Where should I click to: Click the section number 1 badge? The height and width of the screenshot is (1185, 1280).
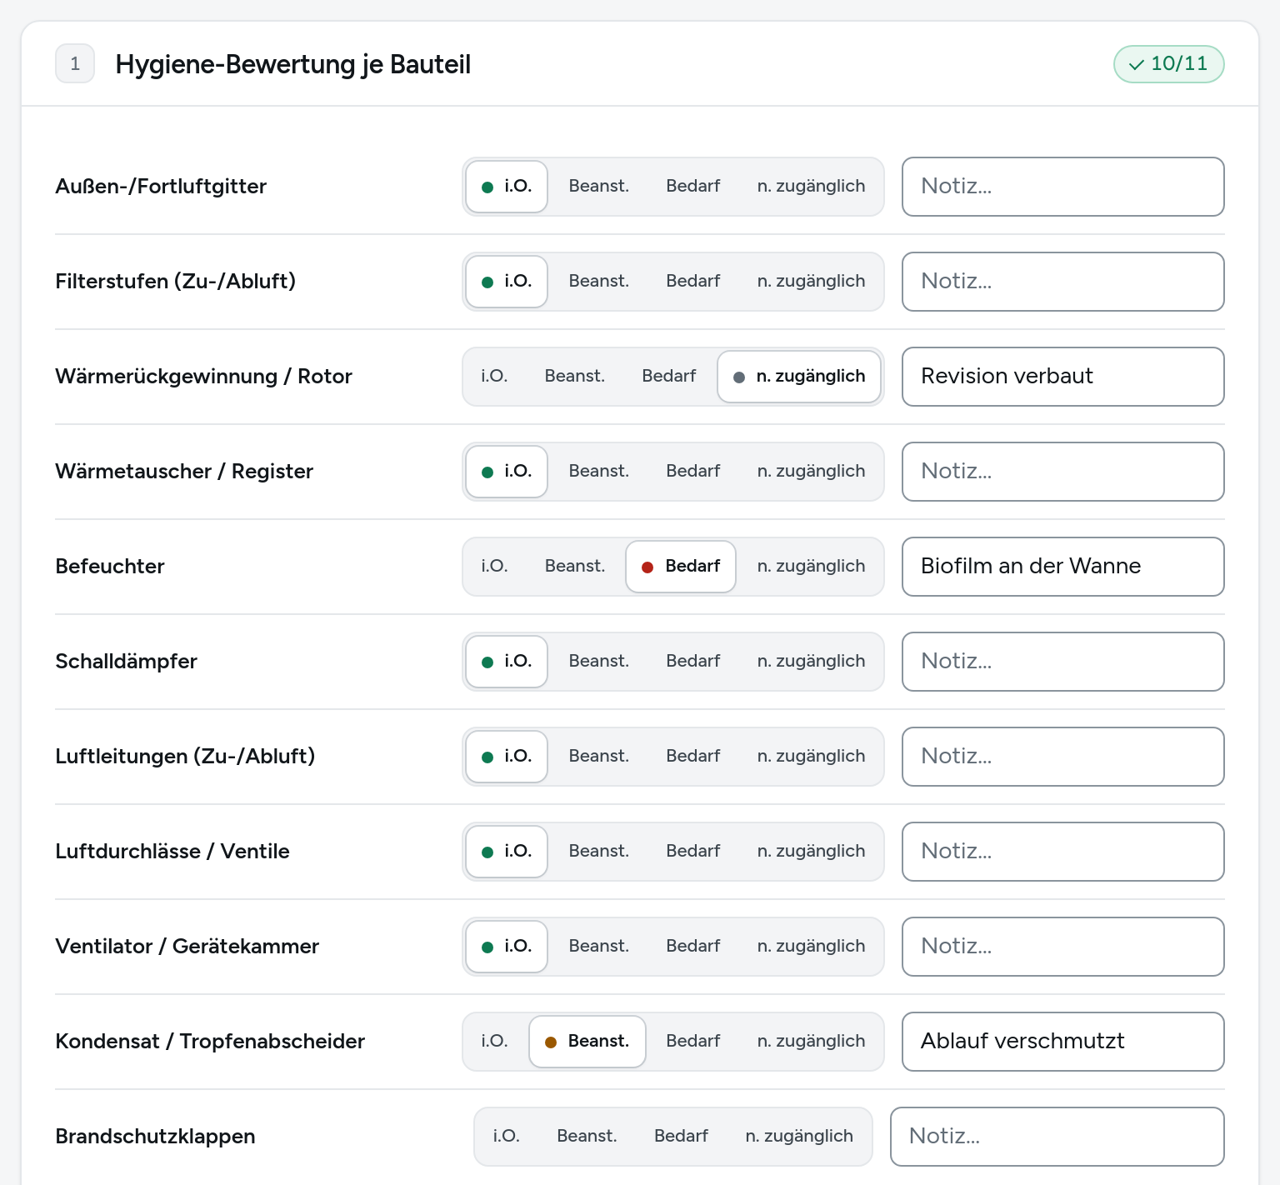(x=75, y=64)
